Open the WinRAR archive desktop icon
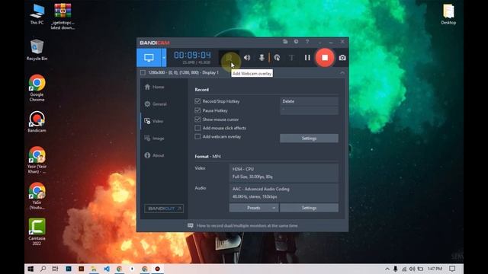Viewport: 488px width, 274px height. (x=63, y=16)
